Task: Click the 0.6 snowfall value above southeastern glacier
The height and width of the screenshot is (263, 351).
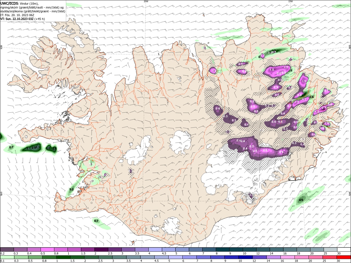Action: [x=265, y=150]
